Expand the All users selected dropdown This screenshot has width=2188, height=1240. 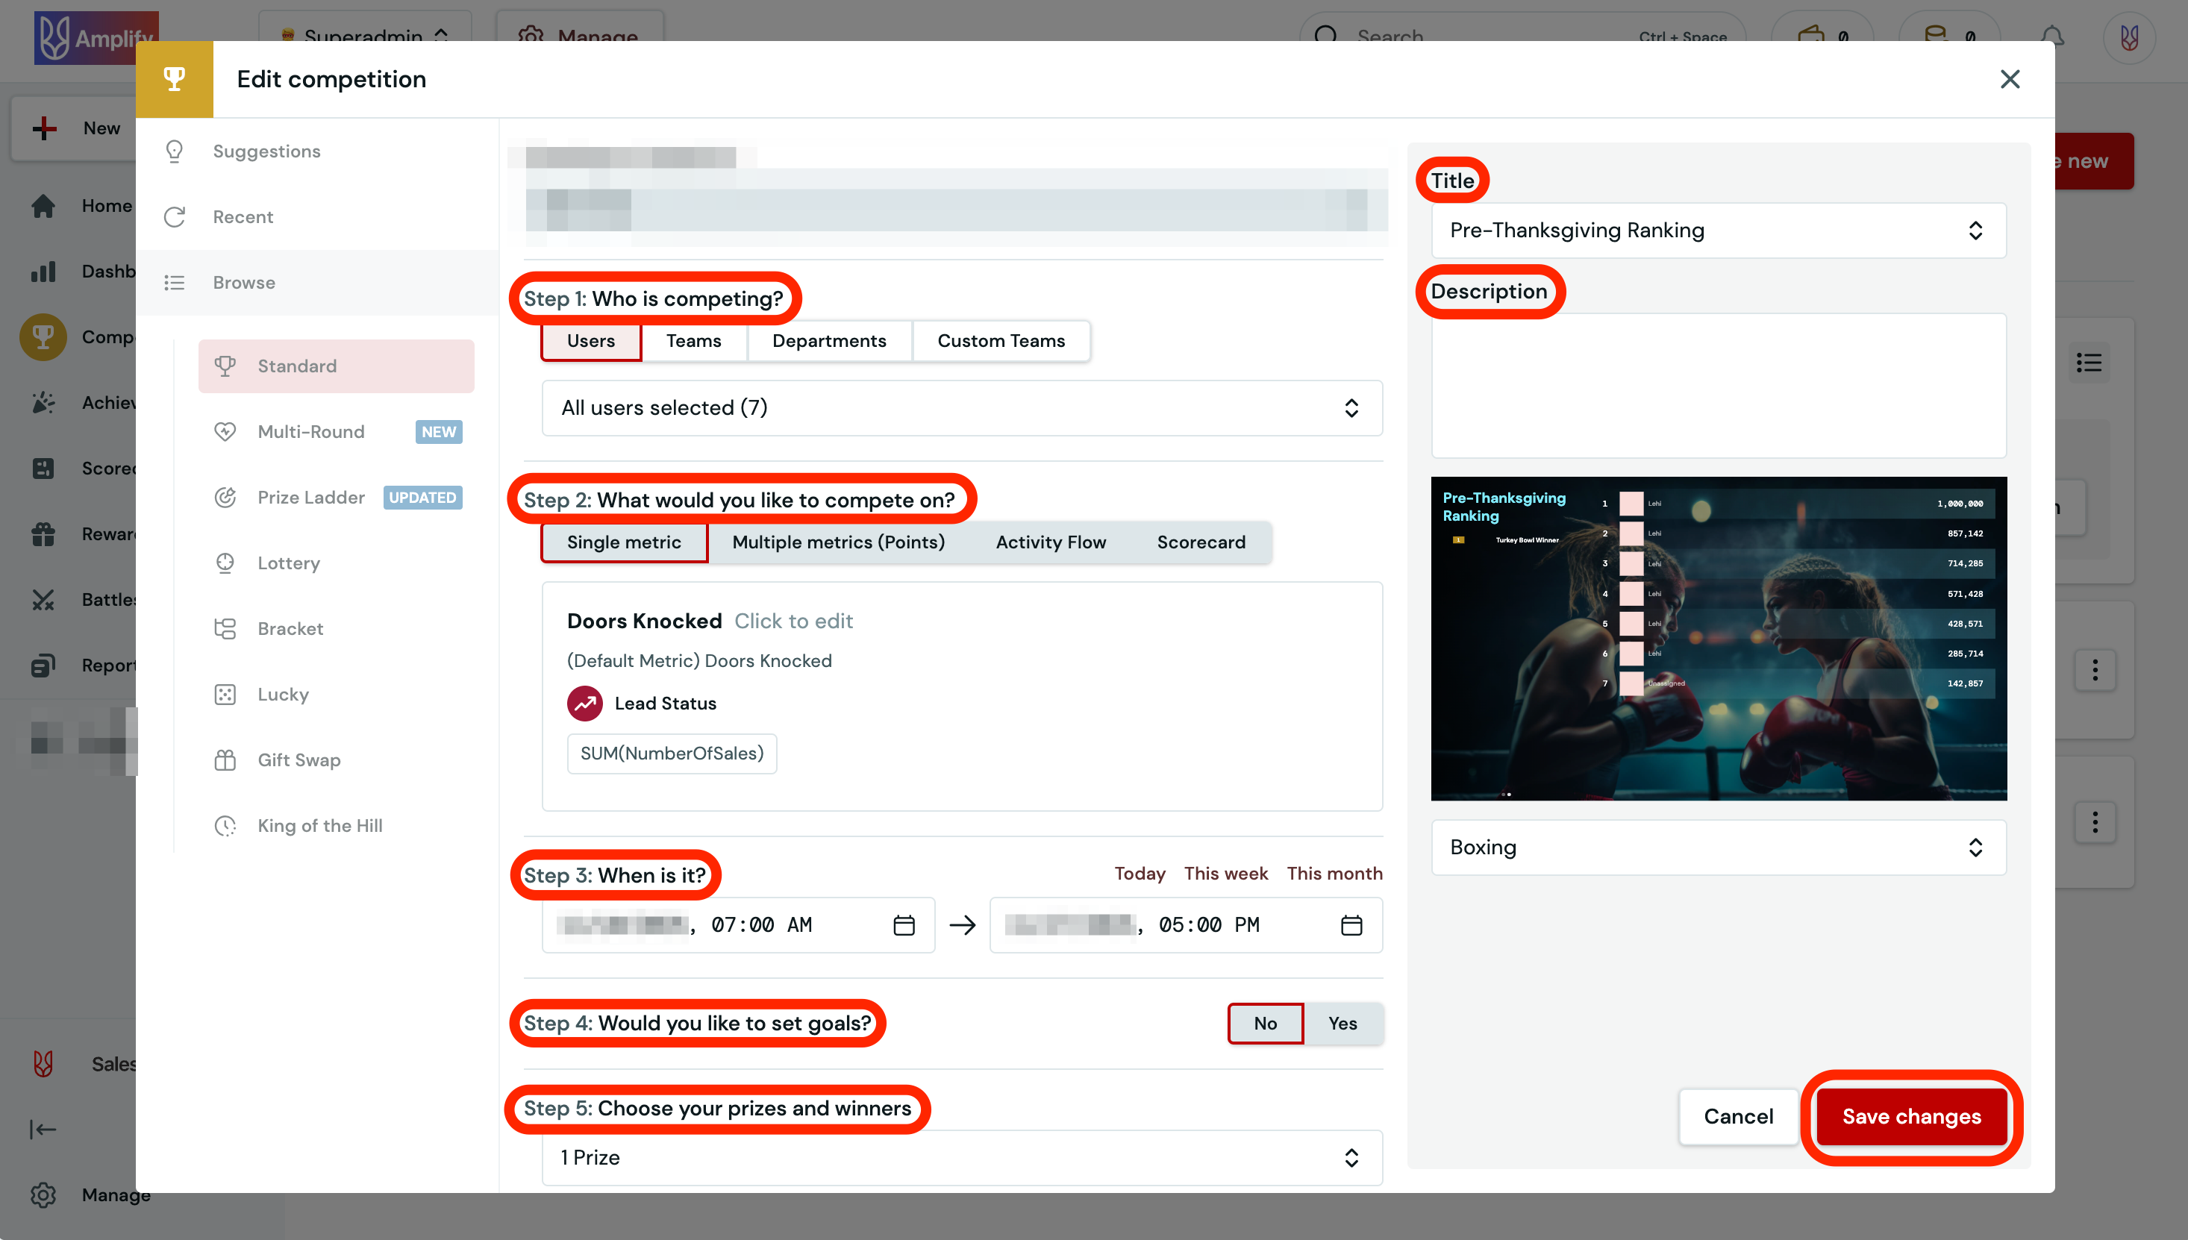pyautogui.click(x=962, y=408)
